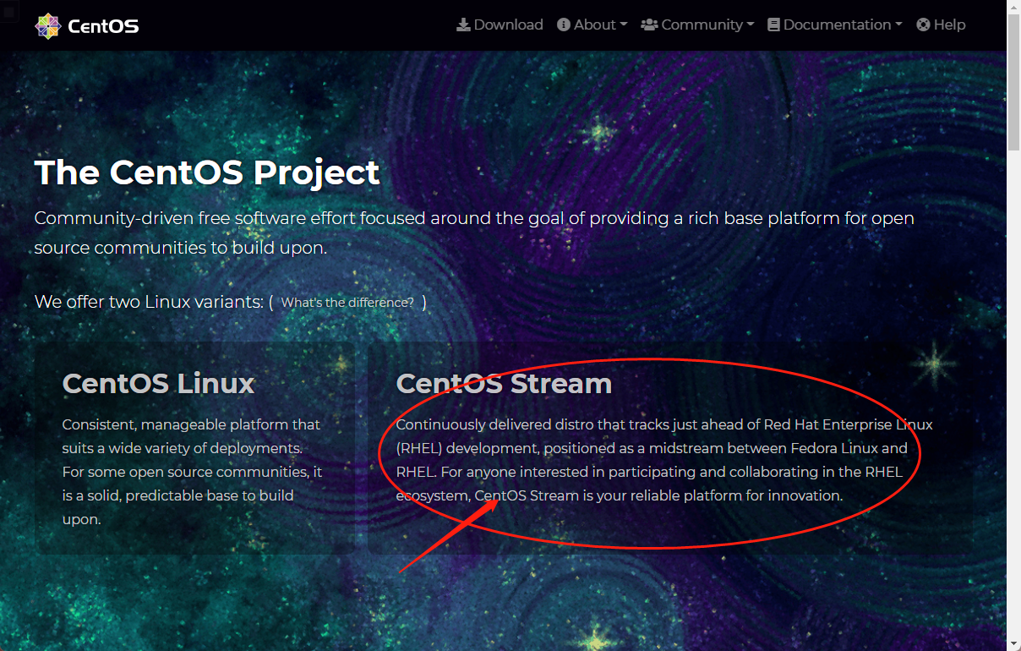Screen dimensions: 1021x651
Task: Select the CentOS Stream card heading
Action: pos(504,383)
